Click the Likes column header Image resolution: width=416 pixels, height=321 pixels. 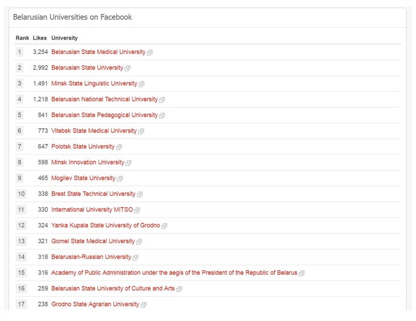click(x=40, y=38)
